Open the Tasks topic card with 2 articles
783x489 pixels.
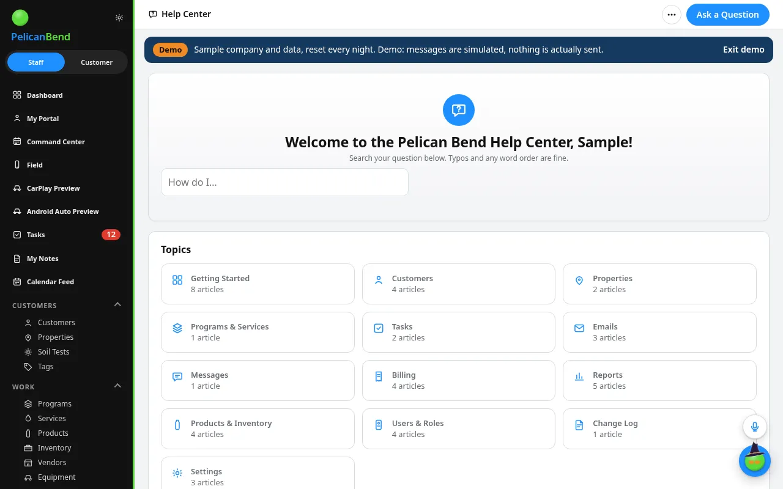[459, 332]
